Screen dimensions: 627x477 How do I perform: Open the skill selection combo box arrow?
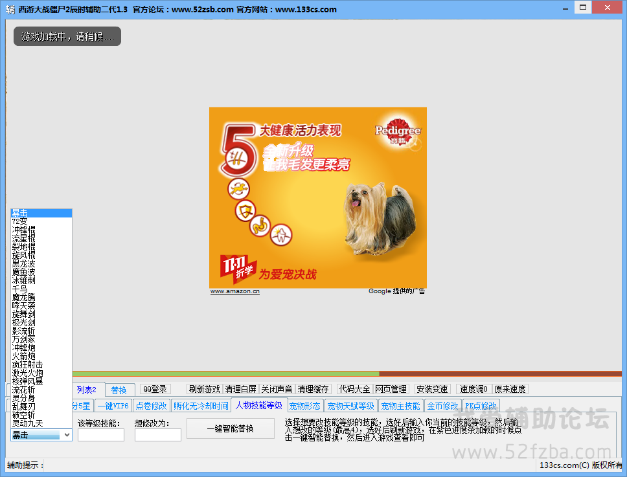[x=67, y=435]
